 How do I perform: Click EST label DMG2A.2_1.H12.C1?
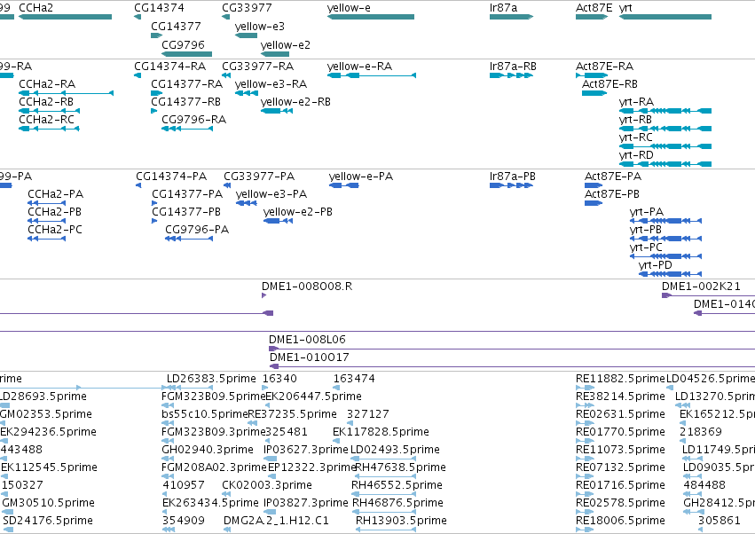coord(277,521)
